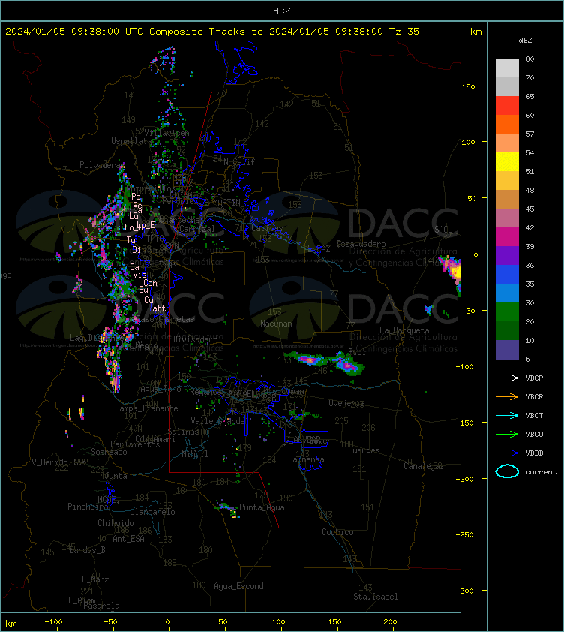Click the 'VBBB' legend label

pyautogui.click(x=534, y=453)
